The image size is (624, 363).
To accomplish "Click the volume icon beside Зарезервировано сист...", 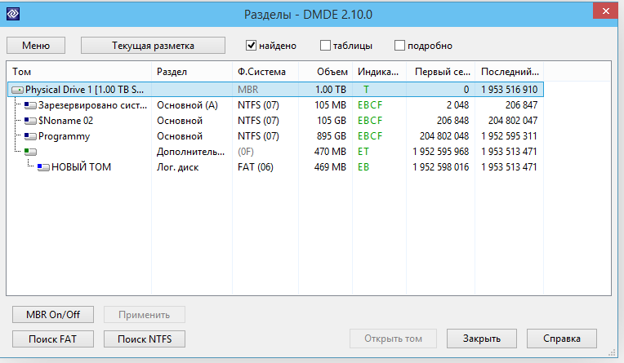I will 30,105.
